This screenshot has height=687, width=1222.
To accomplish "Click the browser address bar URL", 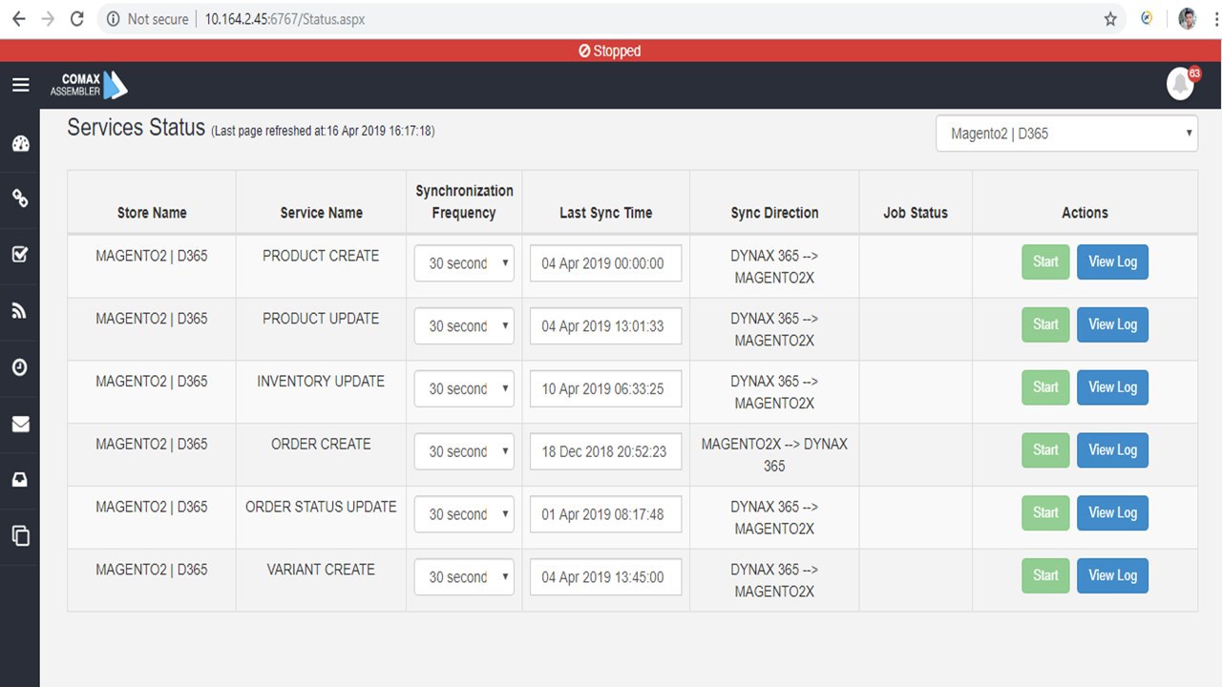I will [x=284, y=19].
